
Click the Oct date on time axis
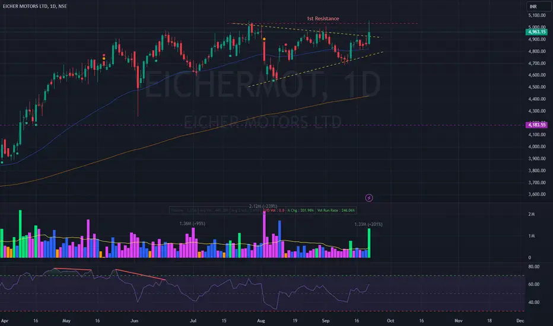click(390, 321)
